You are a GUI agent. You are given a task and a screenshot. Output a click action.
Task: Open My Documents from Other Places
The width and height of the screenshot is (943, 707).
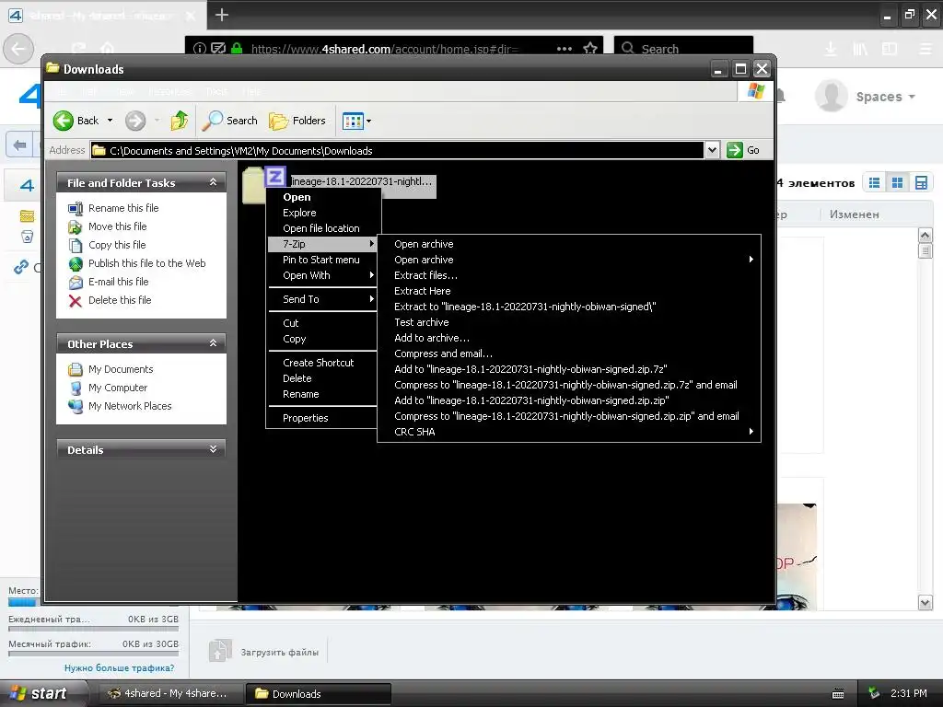[121, 369]
